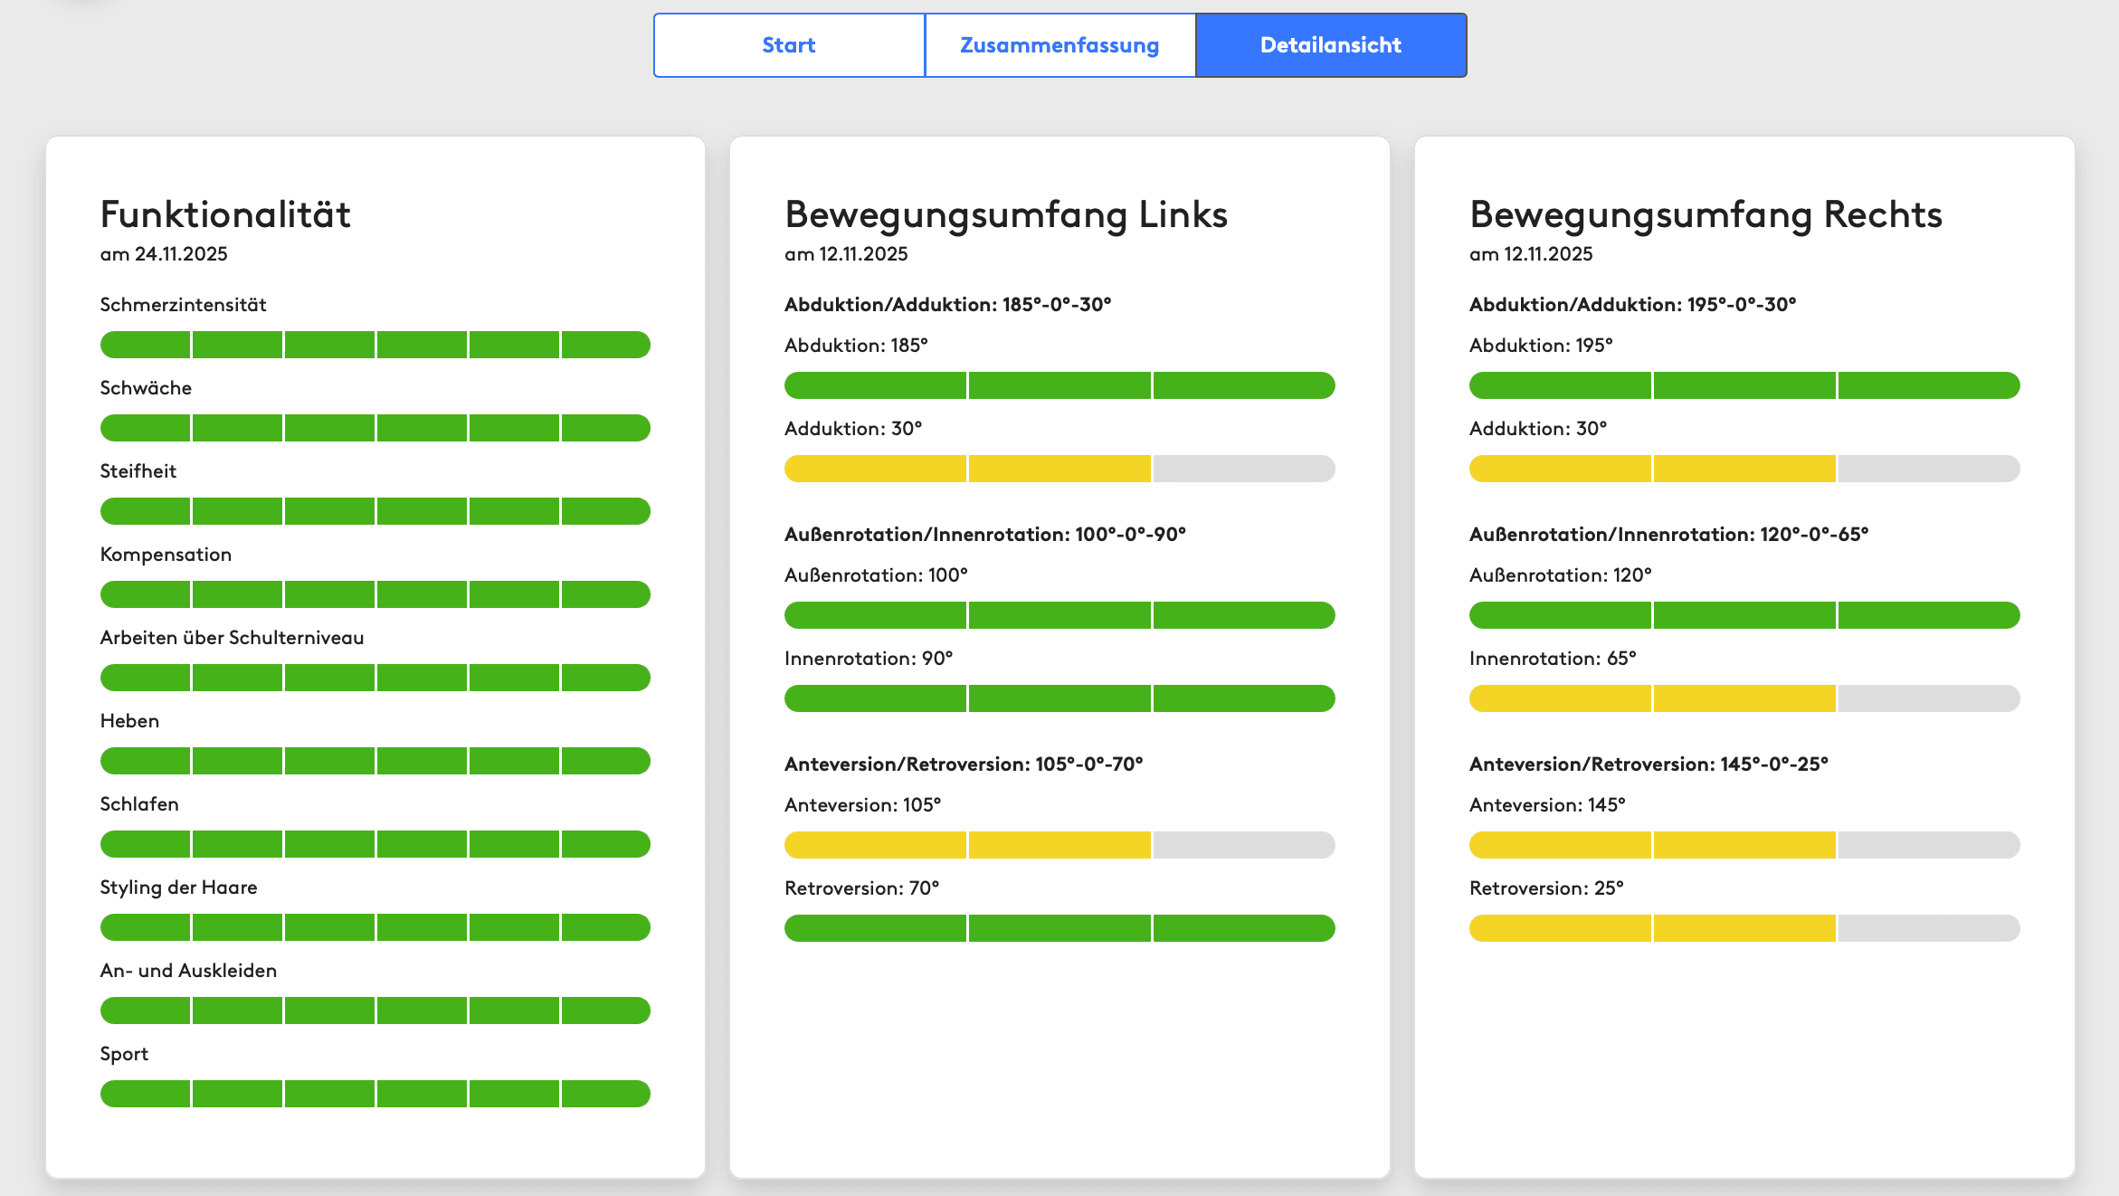Click the Schmerzintensität progress bar
The image size is (2119, 1196).
pos(375,345)
